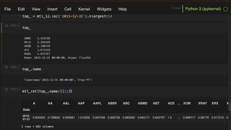Click the column header AA
Viewport: 231px width, 130px height.
click(x=50, y=103)
